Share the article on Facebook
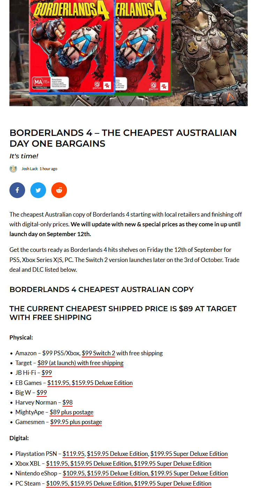 pos(17,190)
